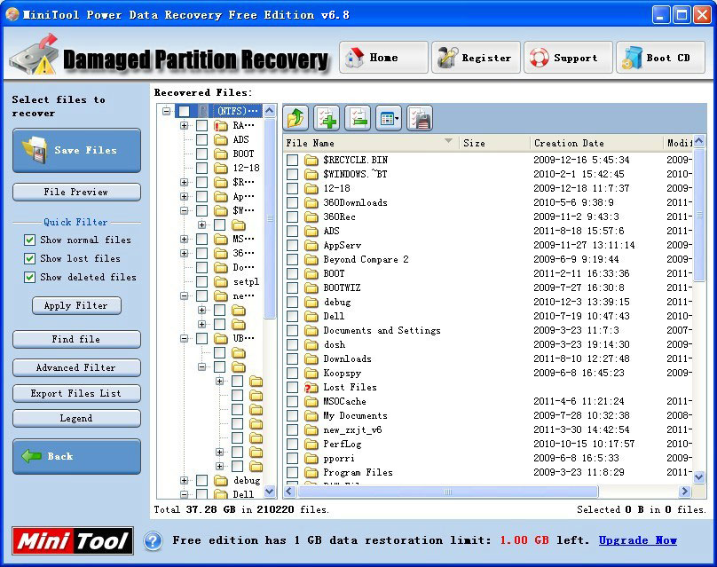Click the Back button

click(x=77, y=457)
